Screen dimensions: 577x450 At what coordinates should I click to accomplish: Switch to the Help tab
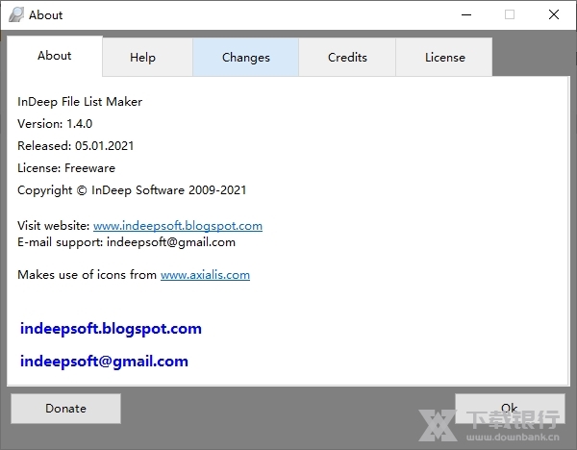click(x=147, y=57)
